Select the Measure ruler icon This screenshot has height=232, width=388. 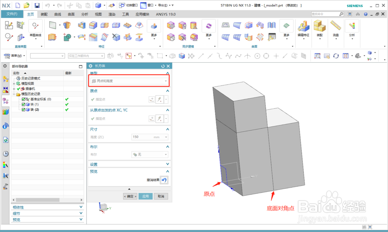336,26
